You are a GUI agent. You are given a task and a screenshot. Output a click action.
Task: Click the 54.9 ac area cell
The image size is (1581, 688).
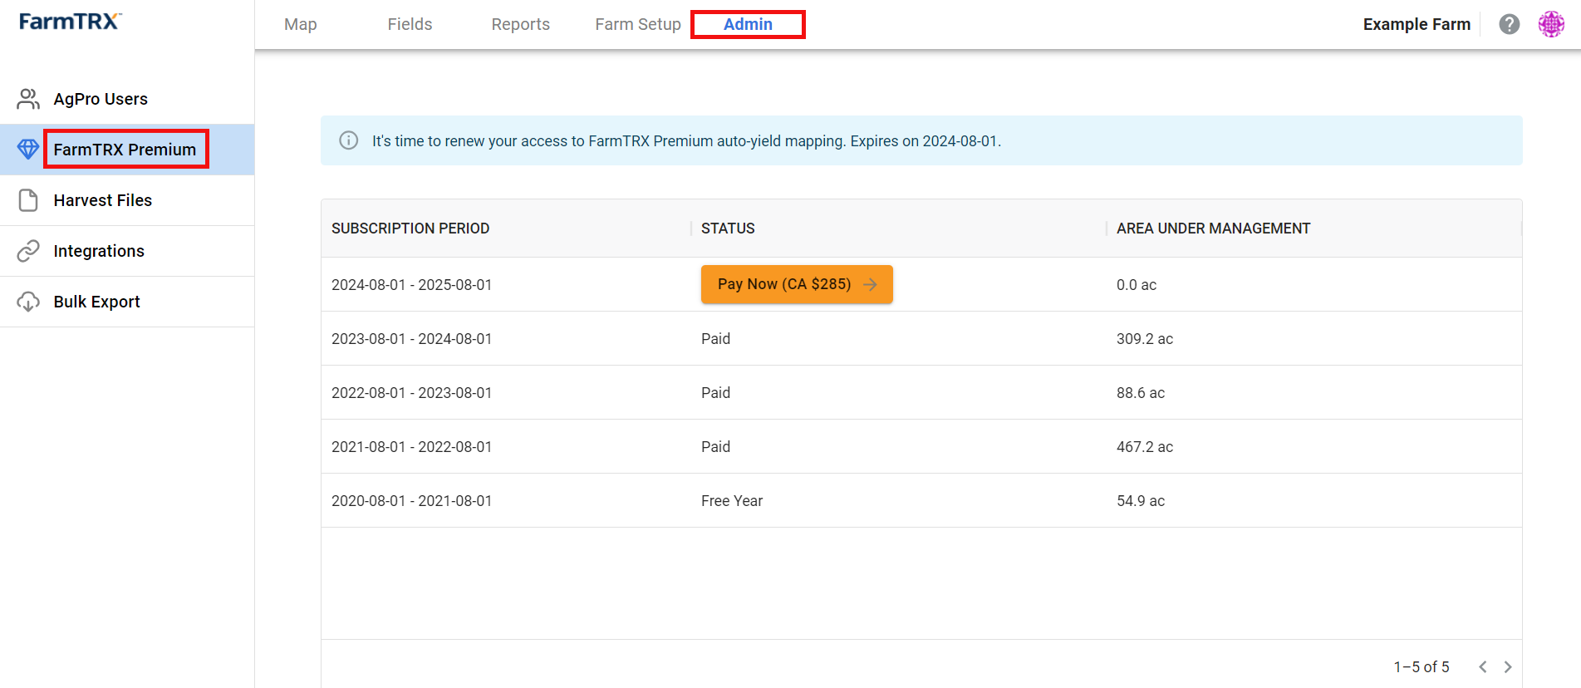coord(1140,500)
